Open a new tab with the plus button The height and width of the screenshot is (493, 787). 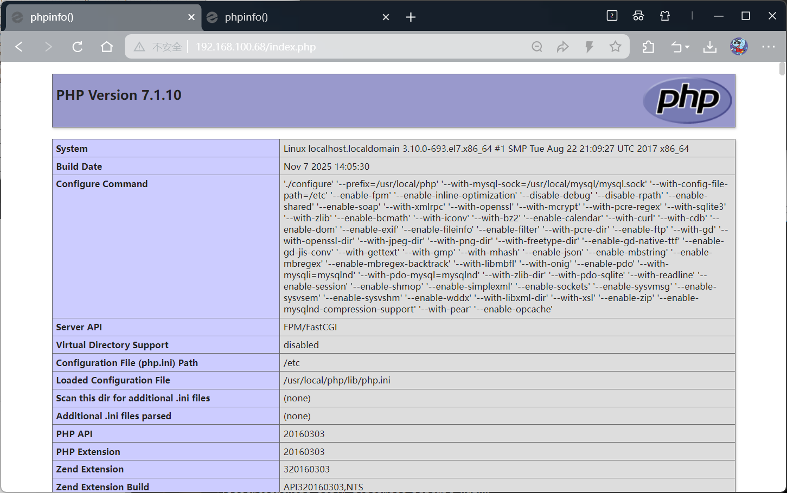[411, 17]
